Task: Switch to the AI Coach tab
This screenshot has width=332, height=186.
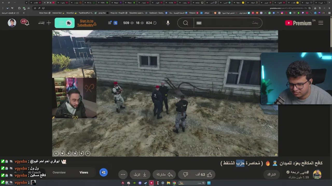Action: coord(34,172)
